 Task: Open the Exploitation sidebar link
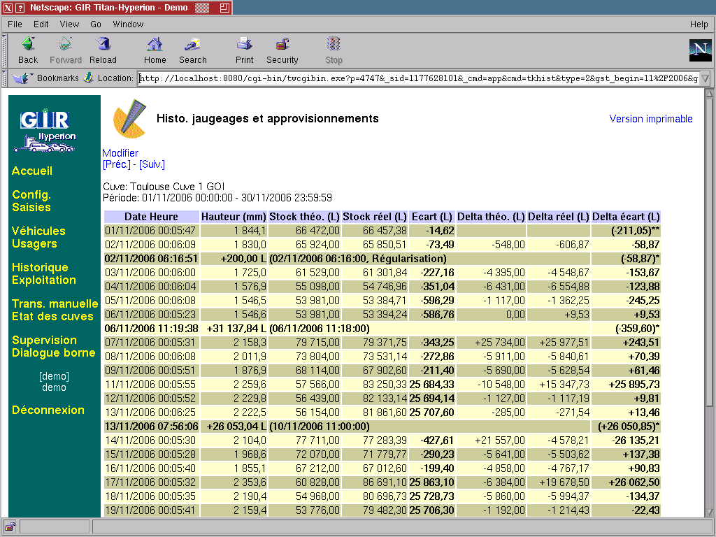(44, 280)
